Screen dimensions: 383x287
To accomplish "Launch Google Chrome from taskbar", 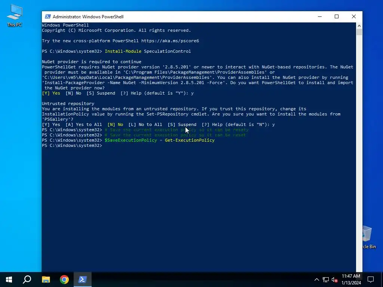I will coord(64,280).
